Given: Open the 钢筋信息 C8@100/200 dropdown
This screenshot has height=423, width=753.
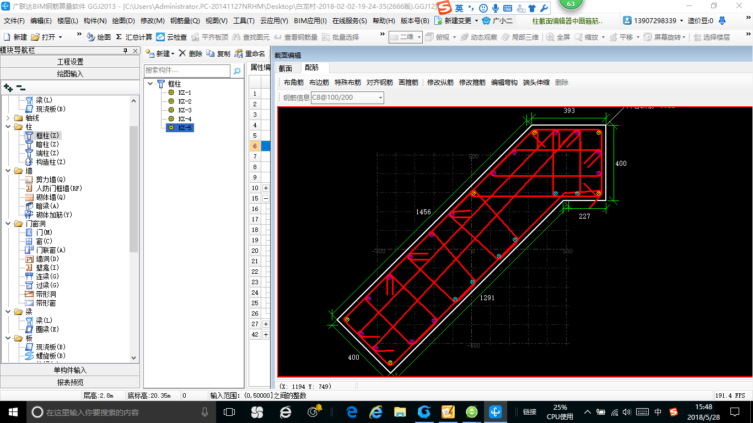Looking at the screenshot, I should pos(380,97).
